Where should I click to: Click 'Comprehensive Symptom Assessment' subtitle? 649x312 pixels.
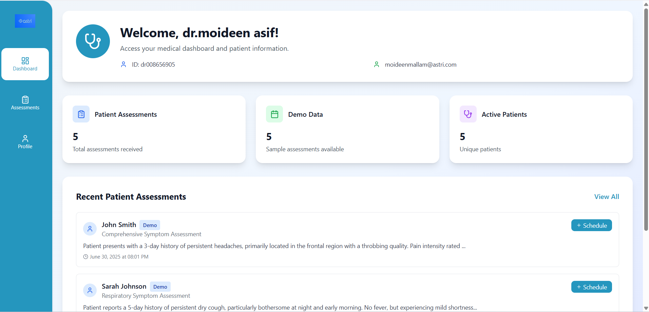click(151, 234)
